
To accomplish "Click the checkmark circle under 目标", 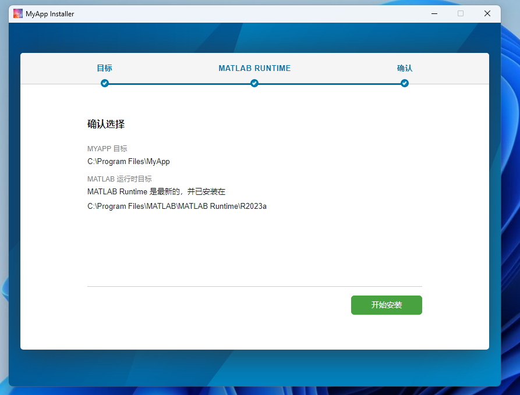I will [105, 83].
